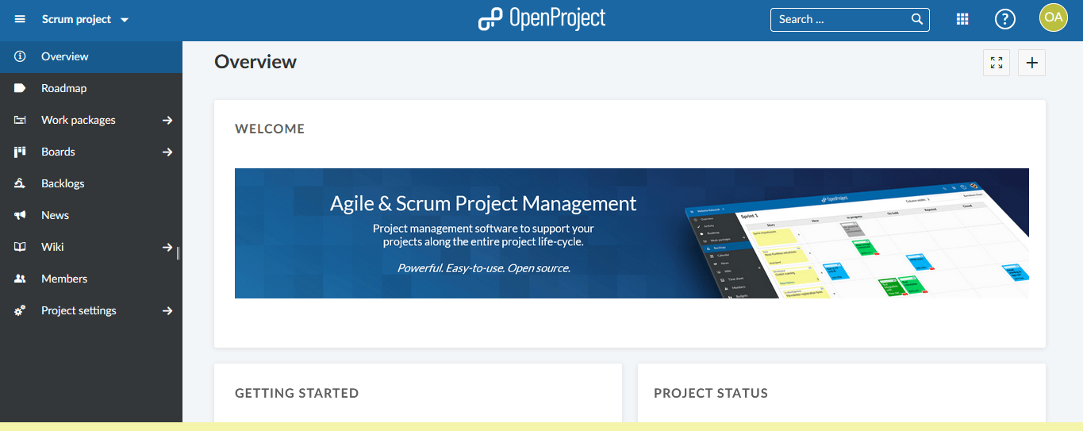Expand Project settings submenu arrow
Screen dimensions: 1083x431
click(167, 310)
